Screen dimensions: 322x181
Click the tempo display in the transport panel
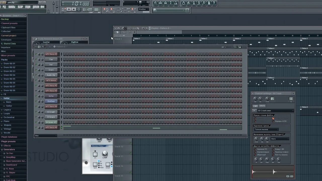click(x=88, y=9)
